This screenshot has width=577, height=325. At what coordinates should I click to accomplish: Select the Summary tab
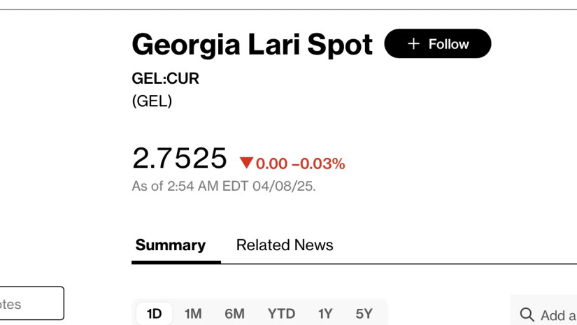pyautogui.click(x=171, y=245)
